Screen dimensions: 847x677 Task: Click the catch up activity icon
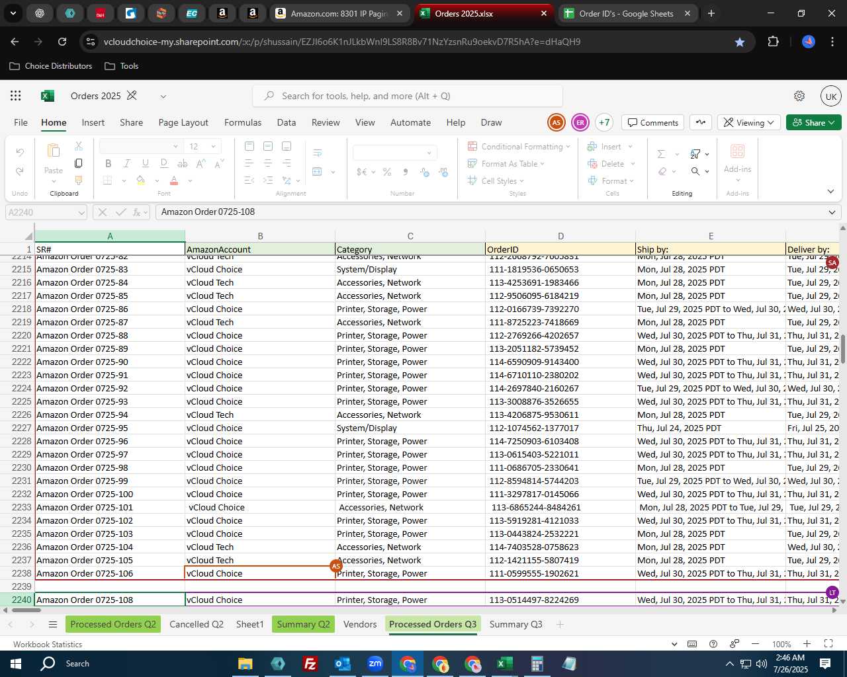point(701,122)
